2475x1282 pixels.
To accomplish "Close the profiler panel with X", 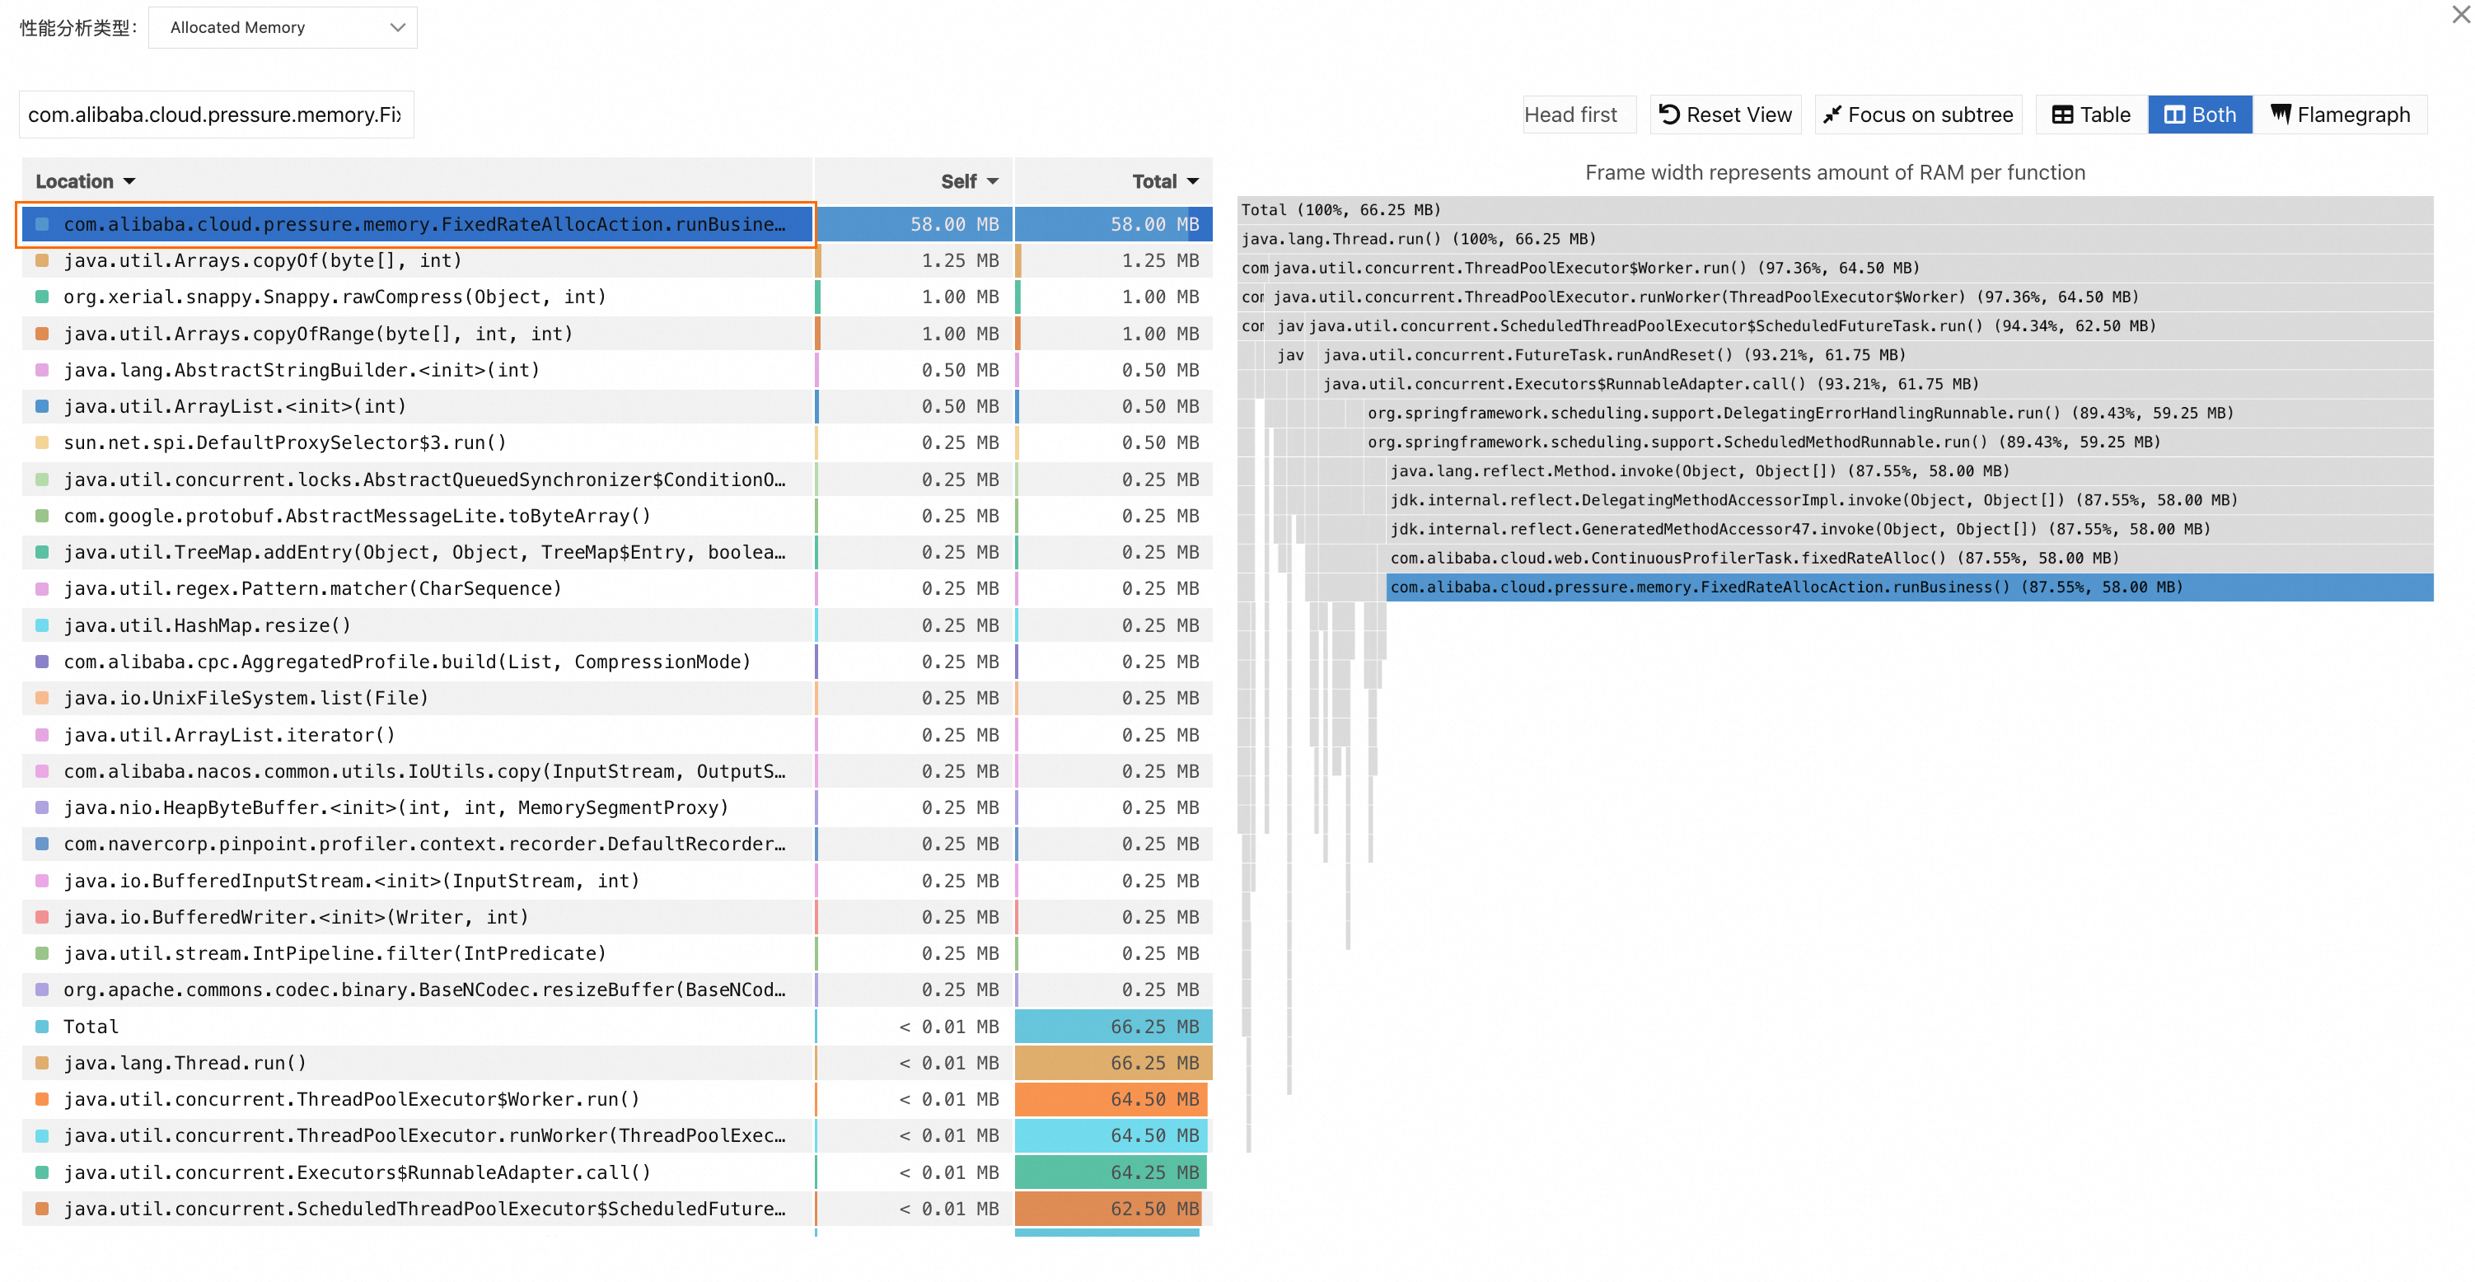I will click(x=2461, y=16).
